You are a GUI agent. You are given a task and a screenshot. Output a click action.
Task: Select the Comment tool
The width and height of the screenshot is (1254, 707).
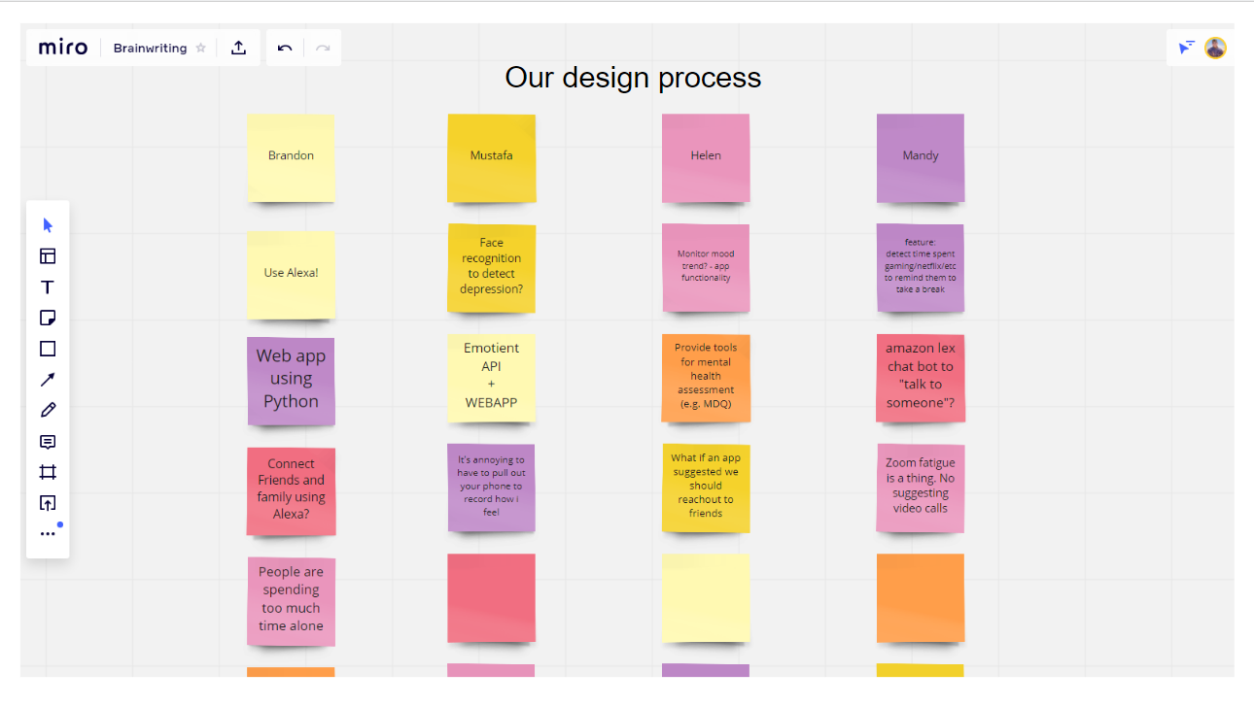pos(48,442)
